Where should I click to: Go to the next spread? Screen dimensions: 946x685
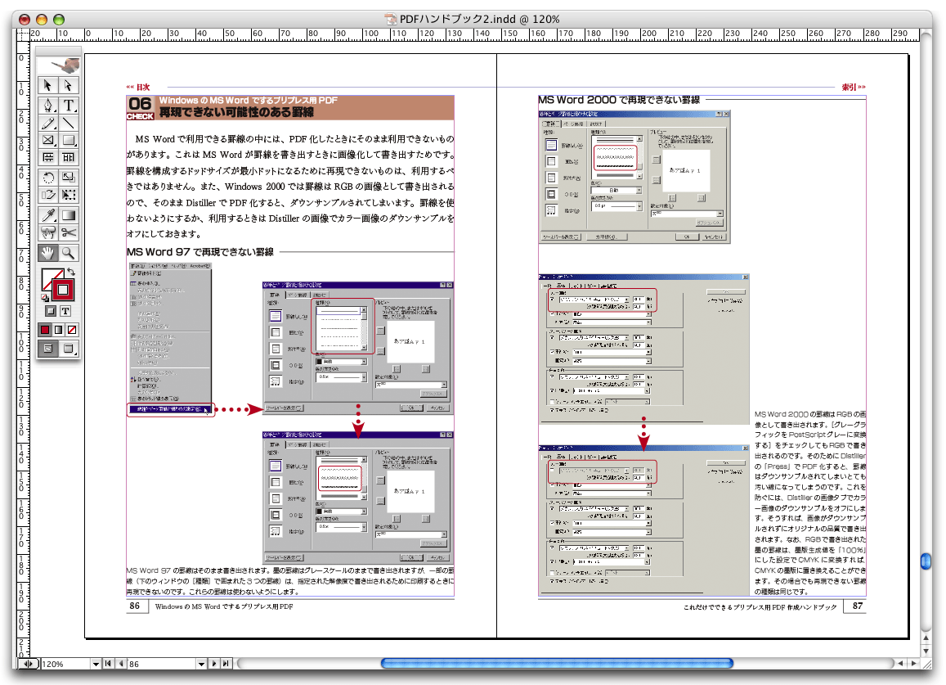[213, 664]
